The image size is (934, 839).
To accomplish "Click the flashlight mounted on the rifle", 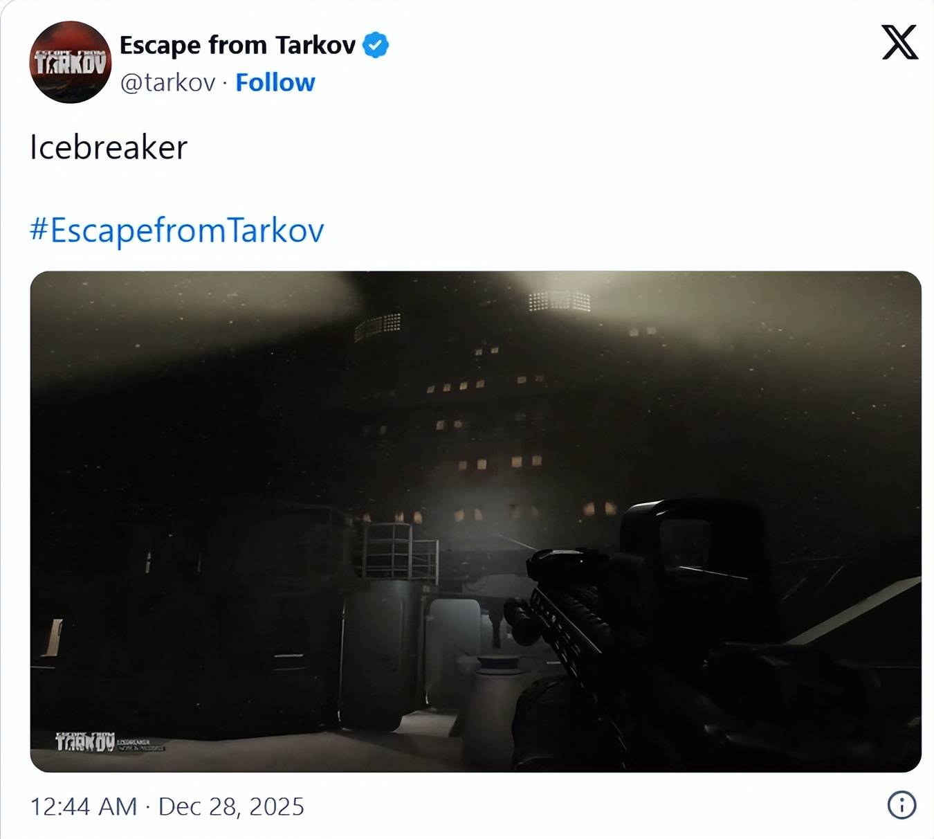I will (x=522, y=620).
